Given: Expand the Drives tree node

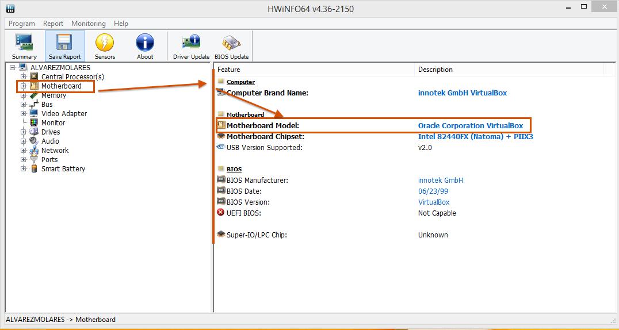Looking at the screenshot, I should pos(24,132).
